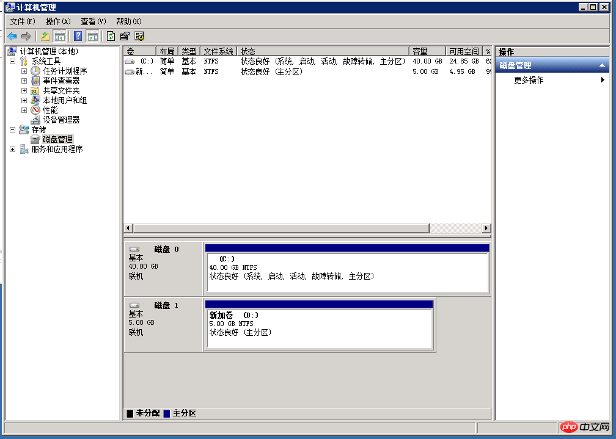616x439 pixels.
Task: Sort by the 布局 column header
Action: 167,51
